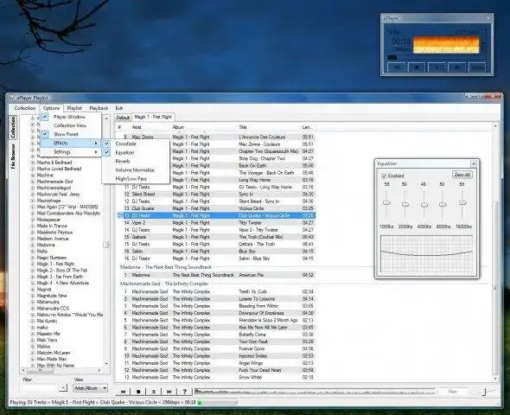Click the waveform seek bar
This screenshot has height=415, width=510.
[315, 392]
